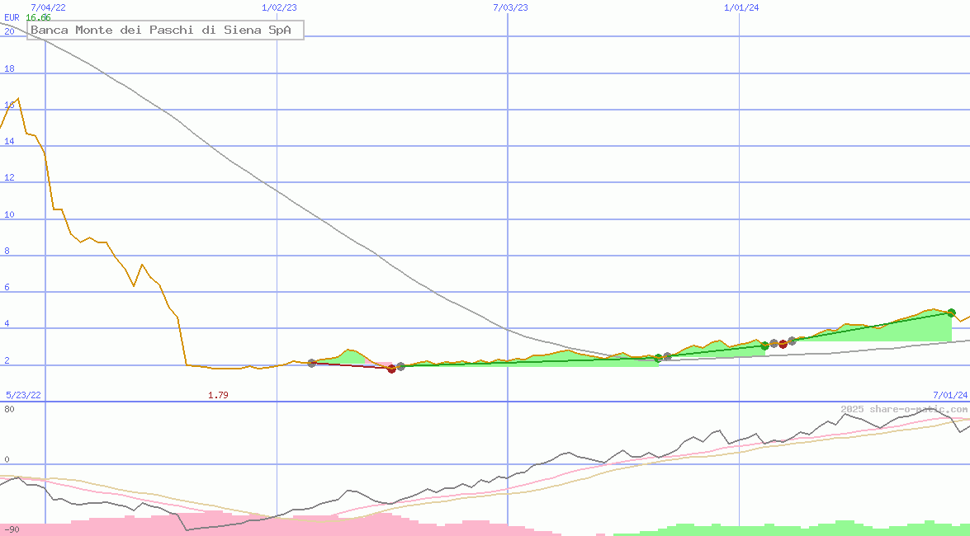This screenshot has width=970, height=536.
Task: Click the green marker ending the long green trend line
Action: point(658,358)
